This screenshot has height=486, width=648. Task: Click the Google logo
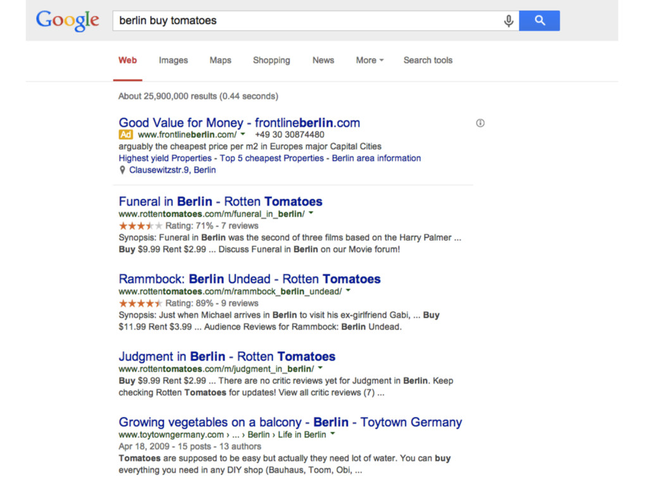[x=67, y=20]
